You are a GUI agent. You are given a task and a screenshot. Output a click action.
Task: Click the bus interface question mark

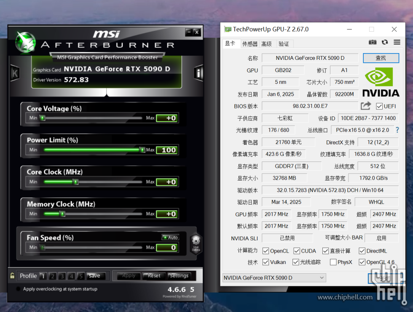(x=397, y=130)
